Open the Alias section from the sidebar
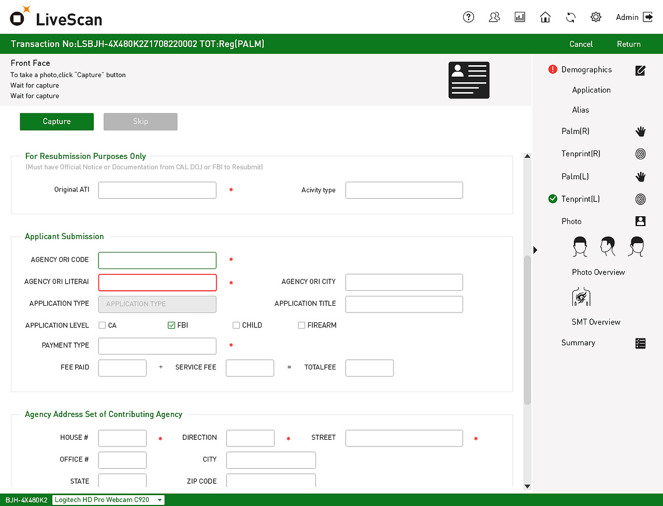Image resolution: width=663 pixels, height=506 pixels. [x=580, y=110]
